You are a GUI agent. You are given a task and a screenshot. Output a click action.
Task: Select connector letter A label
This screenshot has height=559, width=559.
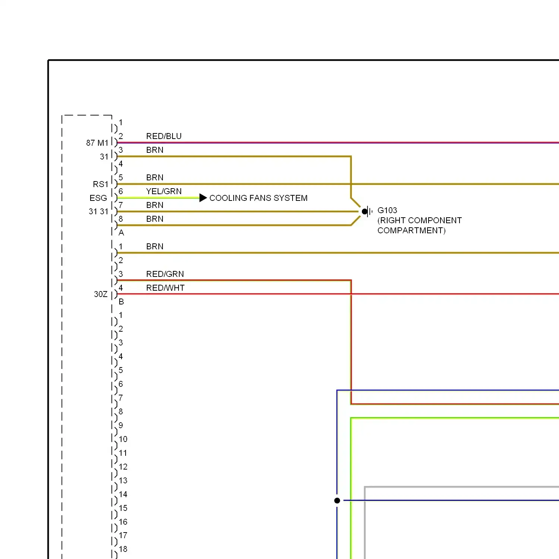click(x=121, y=233)
